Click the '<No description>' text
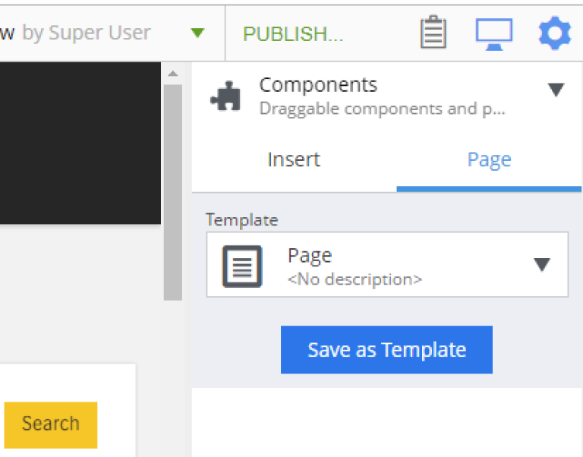583x457 pixels. tap(355, 279)
